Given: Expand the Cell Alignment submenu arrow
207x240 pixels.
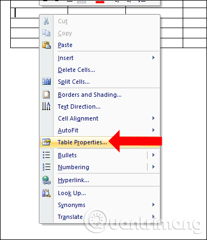Looking at the screenshot, I should [153, 118].
